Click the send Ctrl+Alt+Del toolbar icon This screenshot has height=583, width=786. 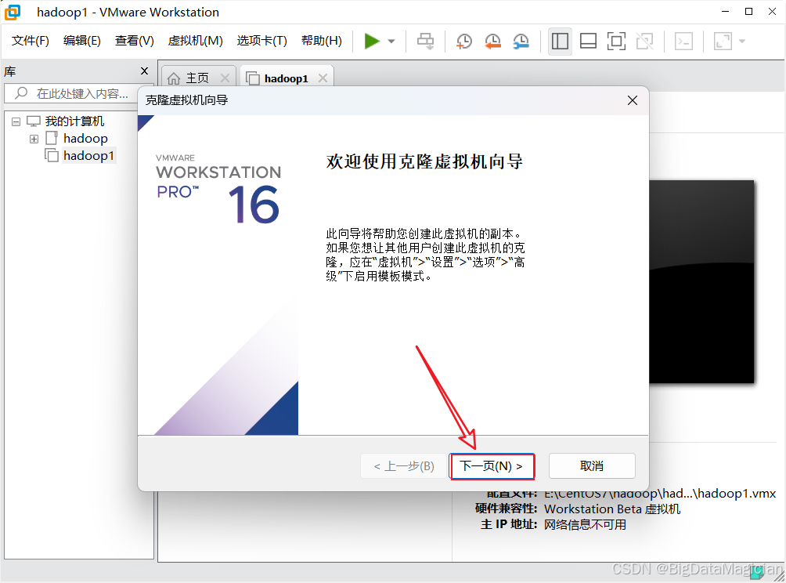click(426, 42)
